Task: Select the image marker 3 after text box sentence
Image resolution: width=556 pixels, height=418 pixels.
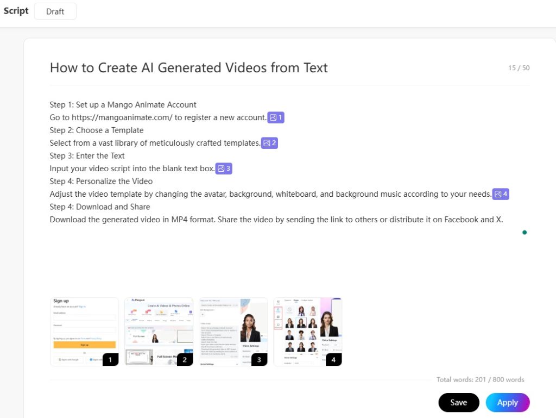Action: 224,169
